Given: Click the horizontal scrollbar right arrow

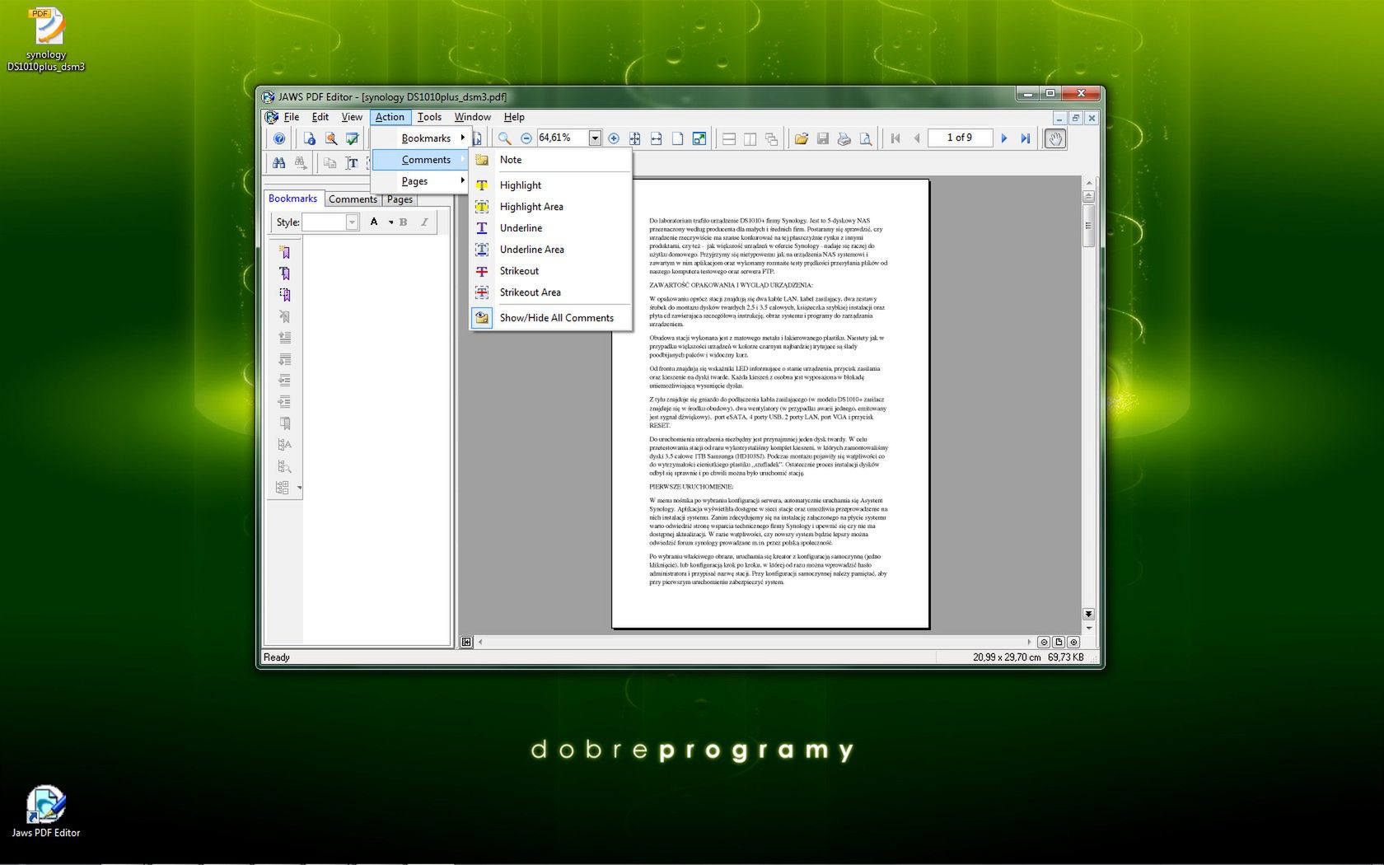Looking at the screenshot, I should pyautogui.click(x=1029, y=642).
